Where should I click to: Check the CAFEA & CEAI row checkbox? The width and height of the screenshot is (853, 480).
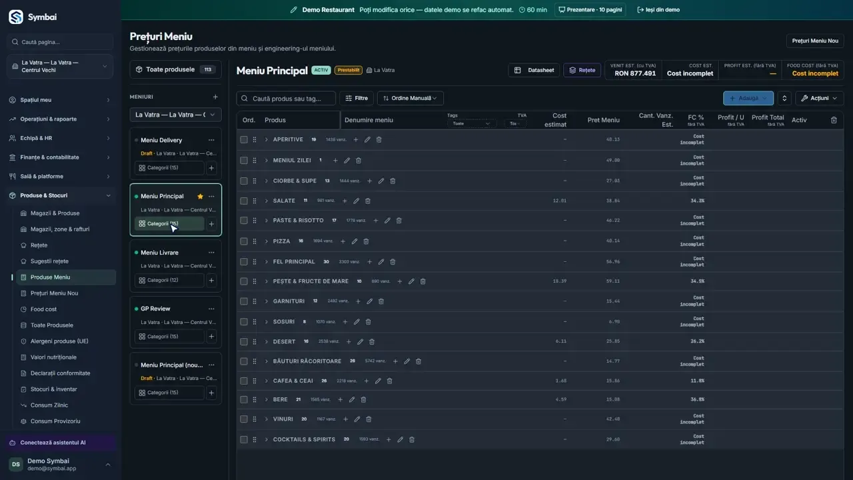tap(244, 381)
